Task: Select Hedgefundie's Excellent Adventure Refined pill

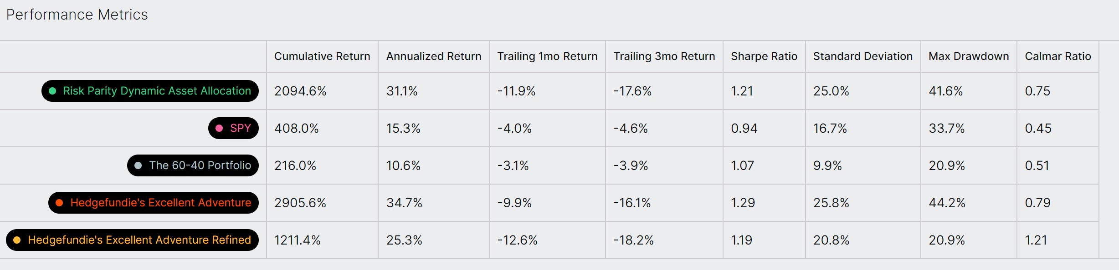Action: [x=132, y=240]
